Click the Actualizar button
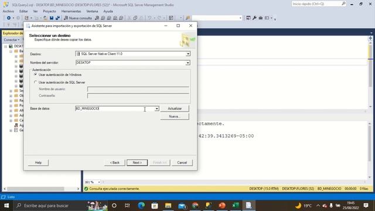This screenshot has width=375, height=211. [175, 108]
